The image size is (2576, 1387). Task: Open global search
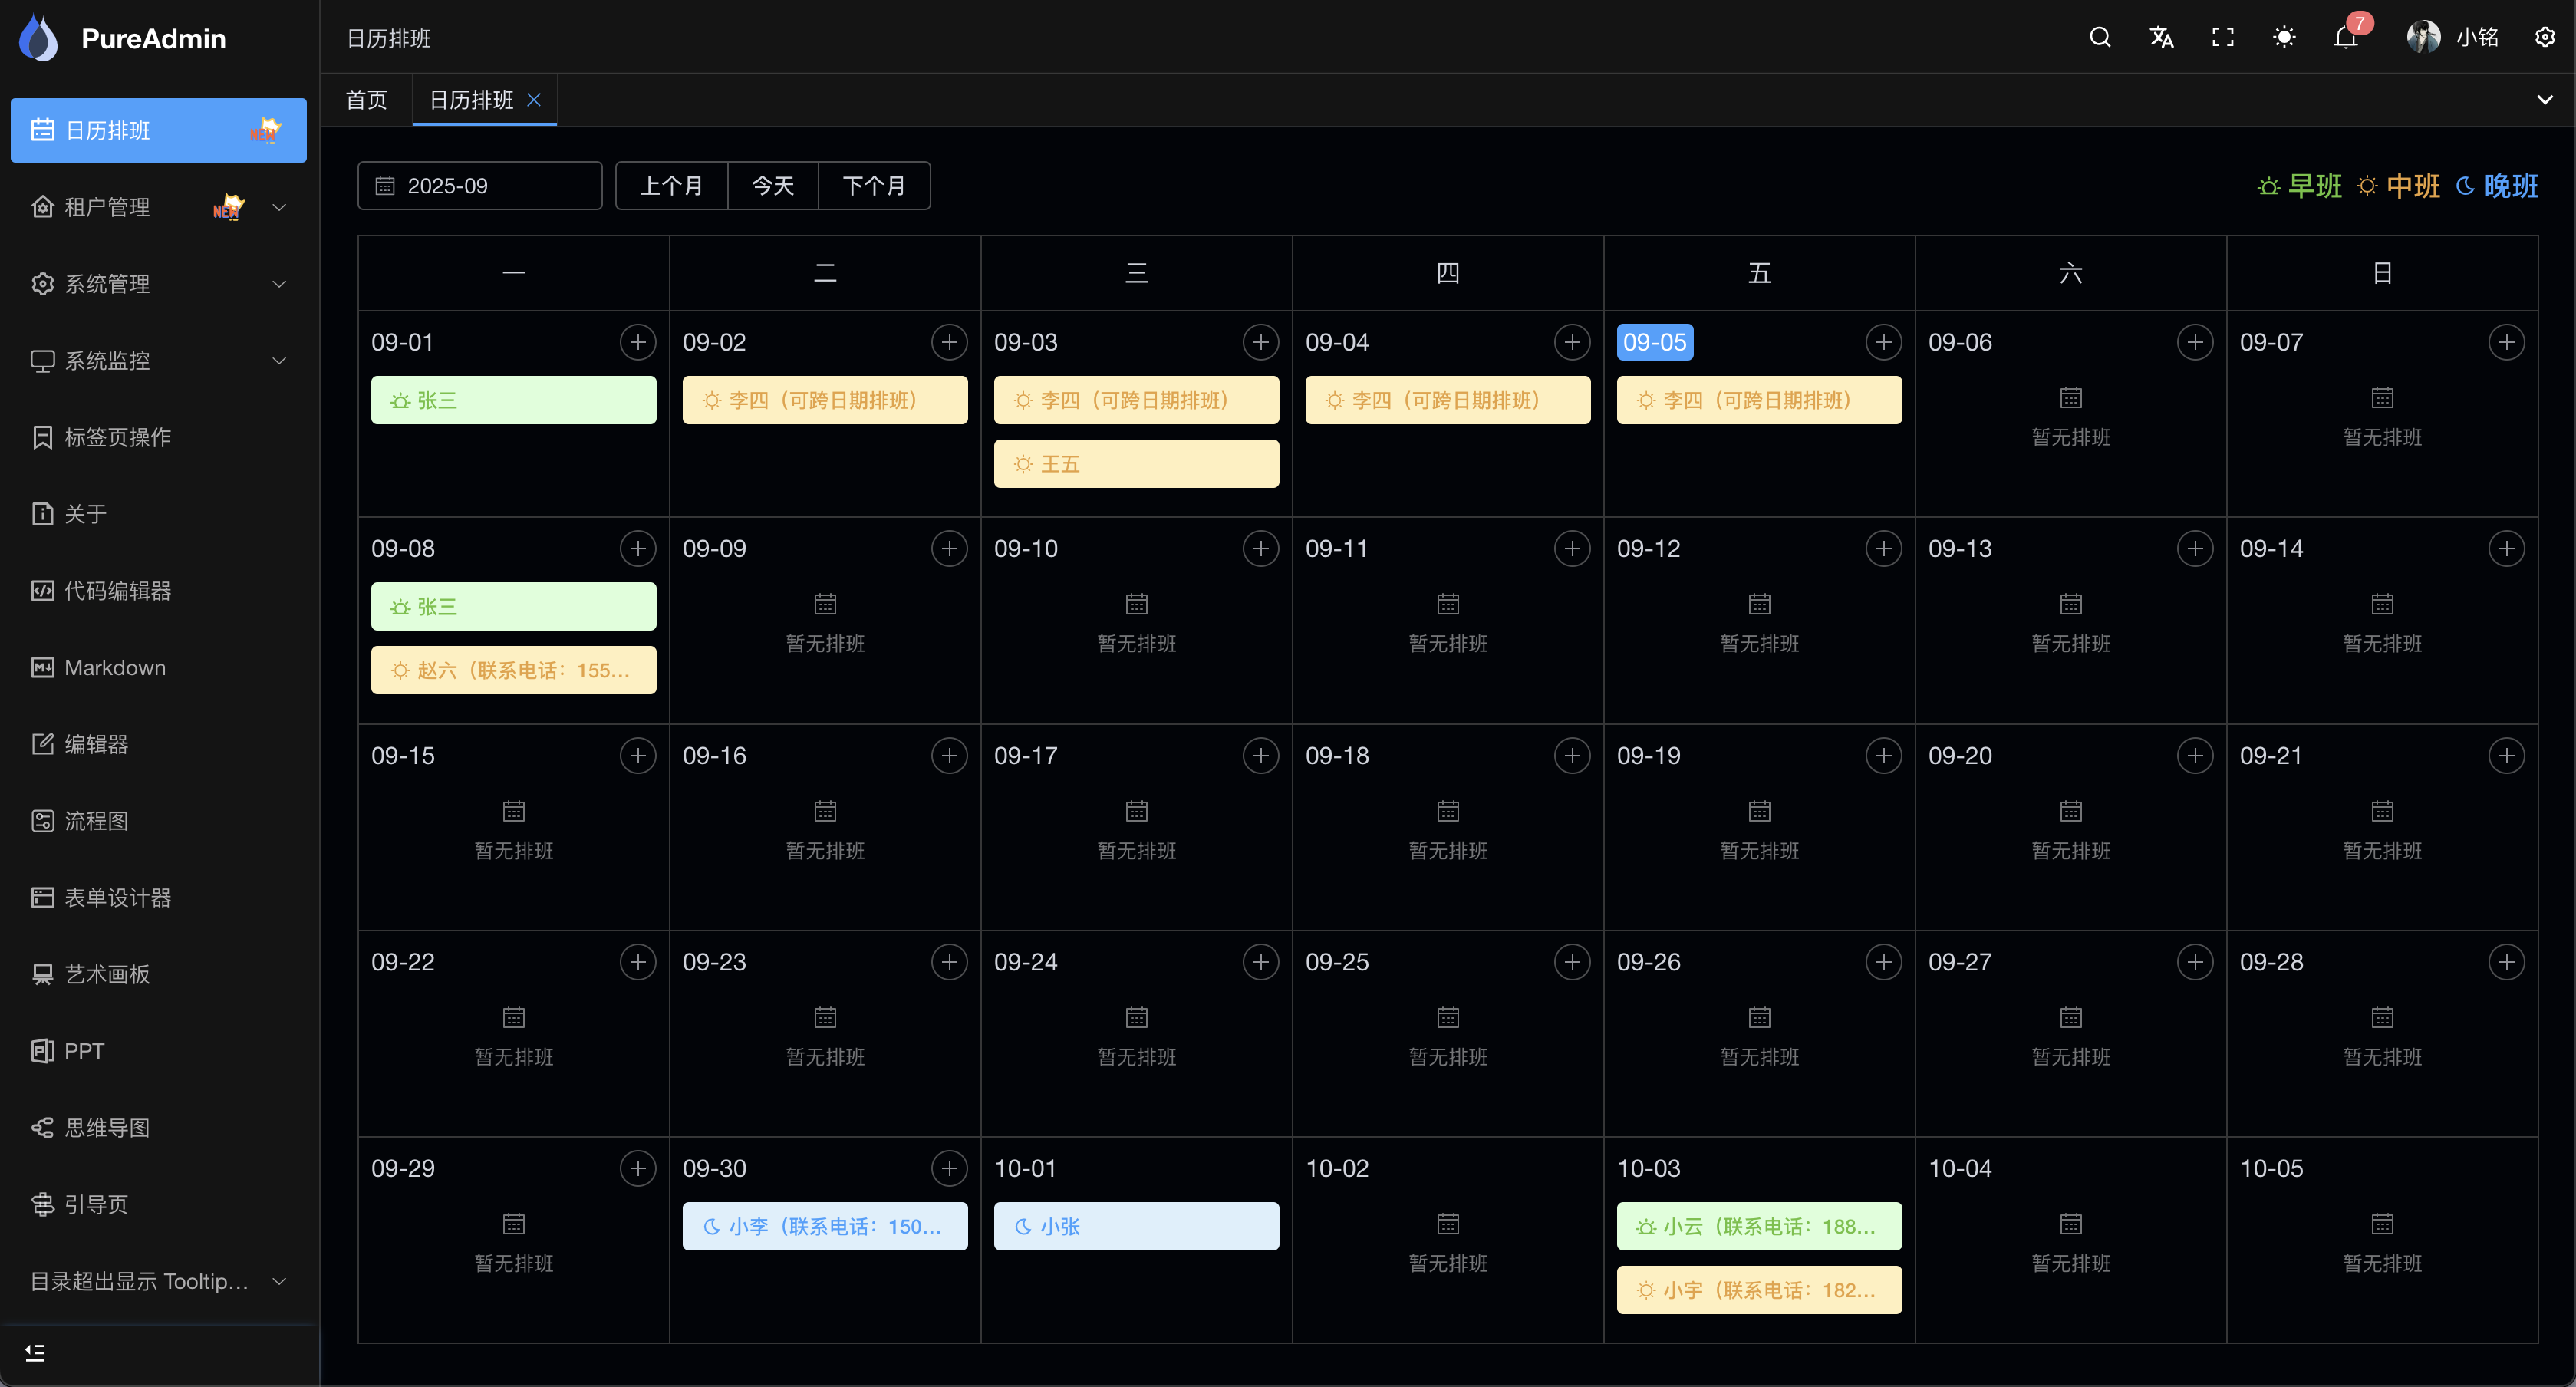2099,37
